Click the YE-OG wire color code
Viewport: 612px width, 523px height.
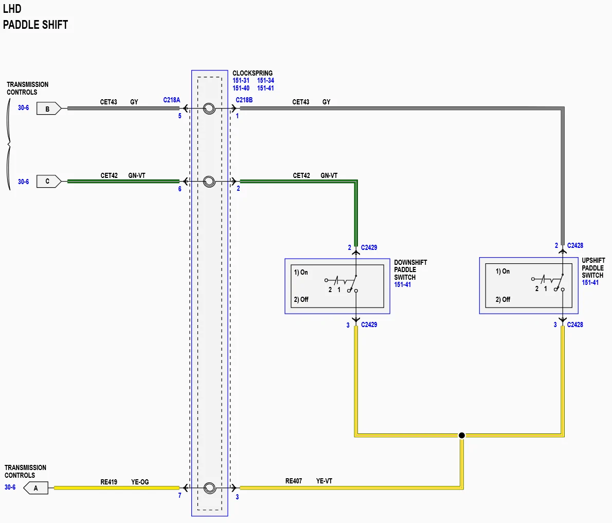[140, 482]
